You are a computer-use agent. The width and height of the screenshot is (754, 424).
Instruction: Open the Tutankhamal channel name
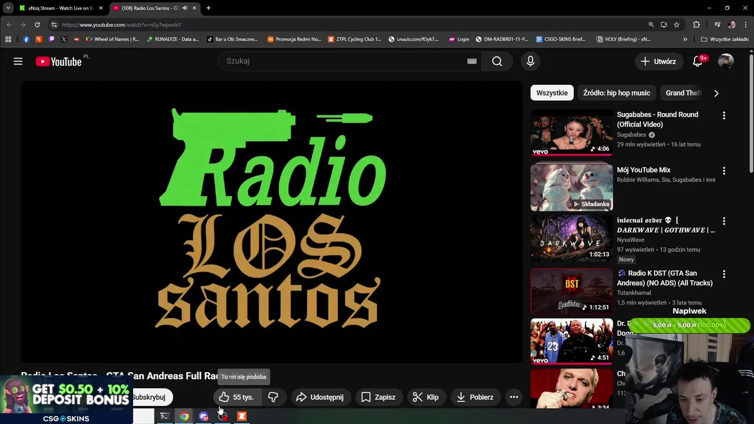(634, 293)
